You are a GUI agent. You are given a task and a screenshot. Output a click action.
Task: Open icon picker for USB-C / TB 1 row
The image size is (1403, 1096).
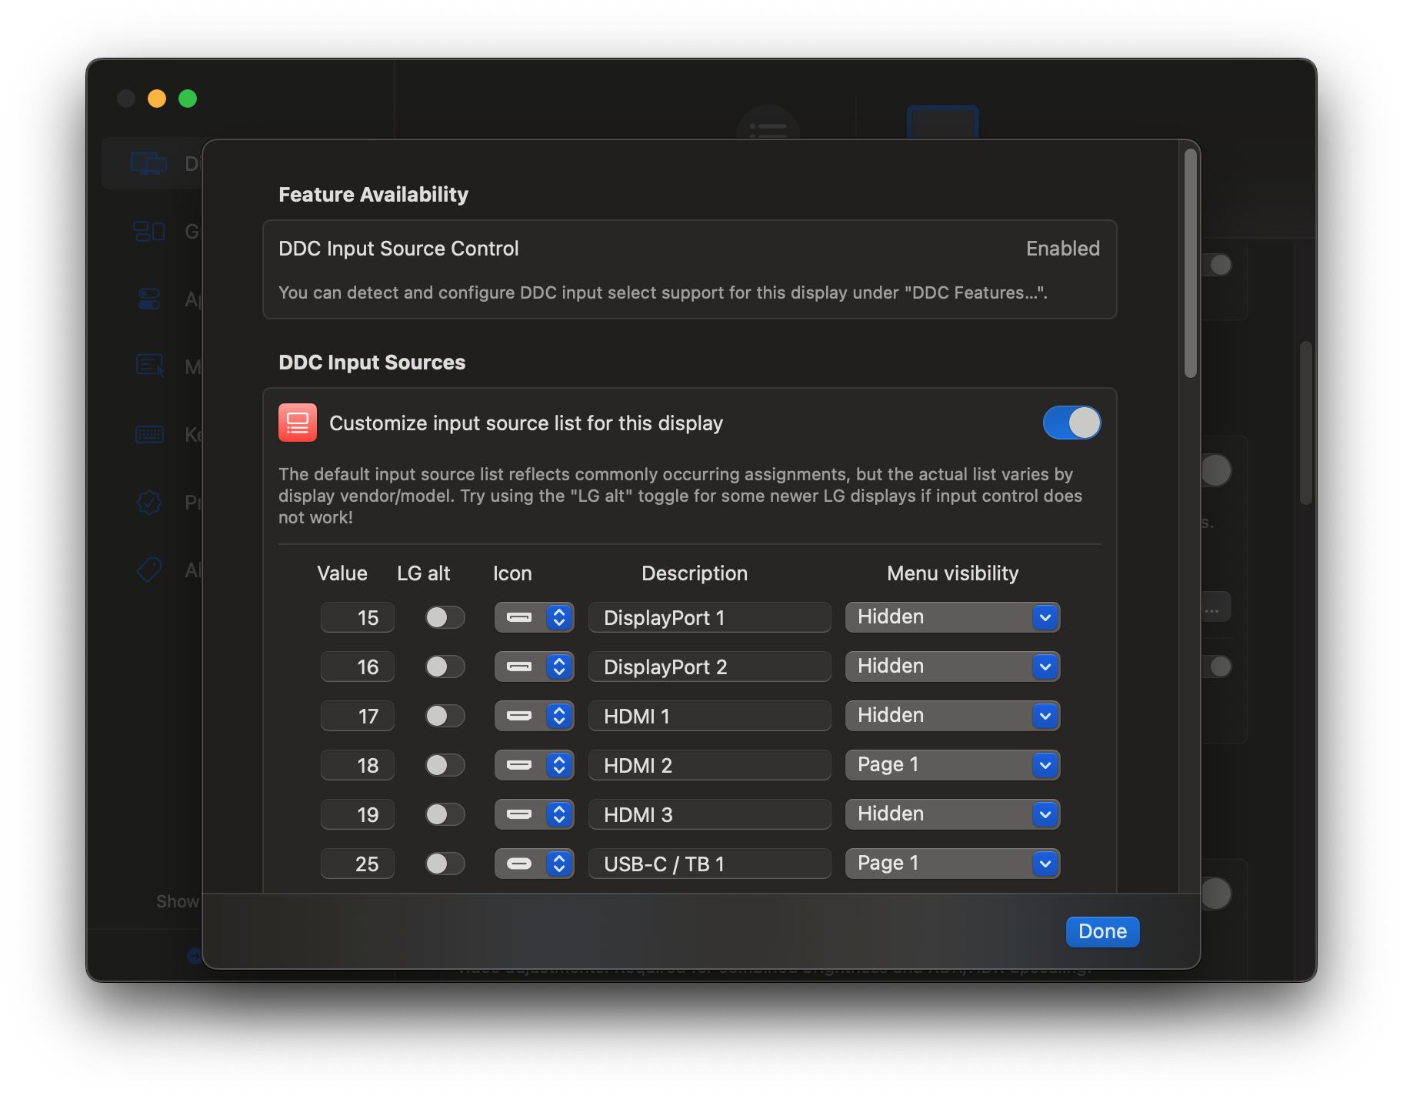tap(534, 864)
